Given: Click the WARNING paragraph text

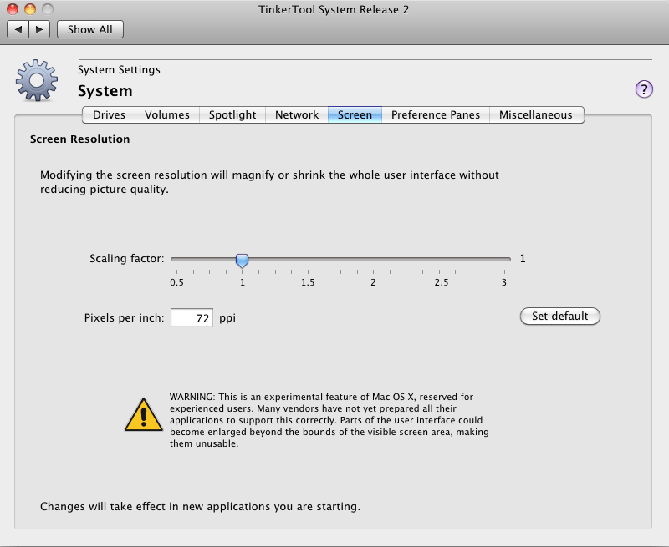Looking at the screenshot, I should (x=329, y=420).
